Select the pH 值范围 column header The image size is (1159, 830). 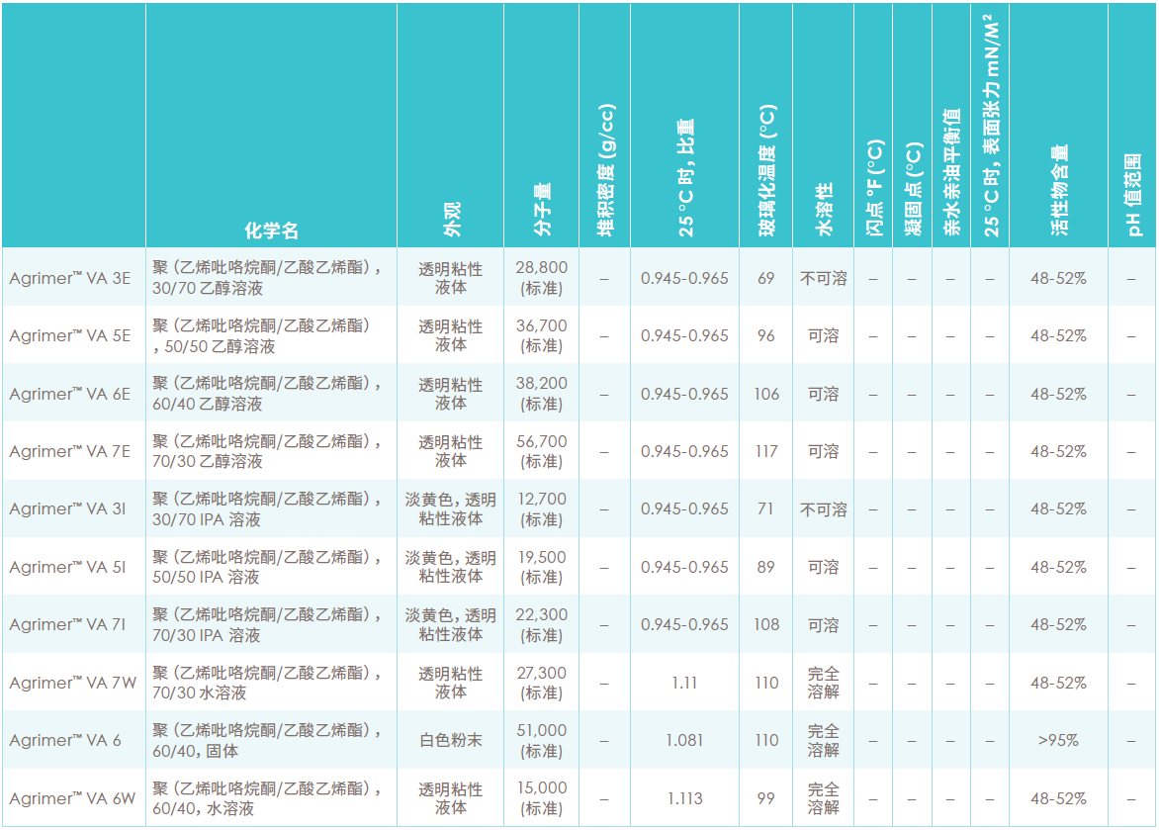click(x=1132, y=195)
